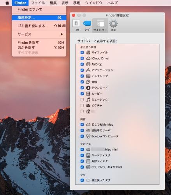Image resolution: width=171 pixels, height=195 pixels.
Task: Click the Bonjourコンピュータ icon
Action: pos(88,136)
